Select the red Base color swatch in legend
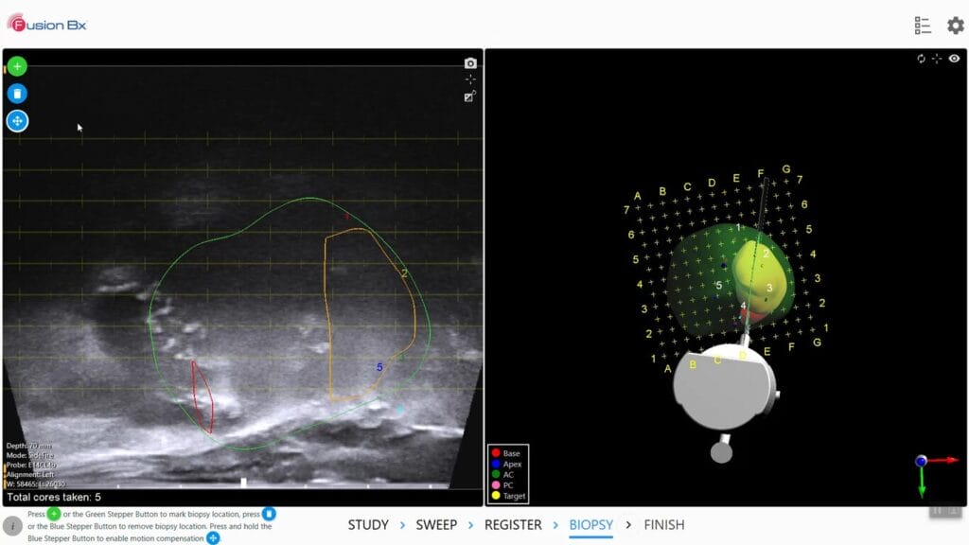Image resolution: width=969 pixels, height=545 pixels. pyautogui.click(x=497, y=452)
